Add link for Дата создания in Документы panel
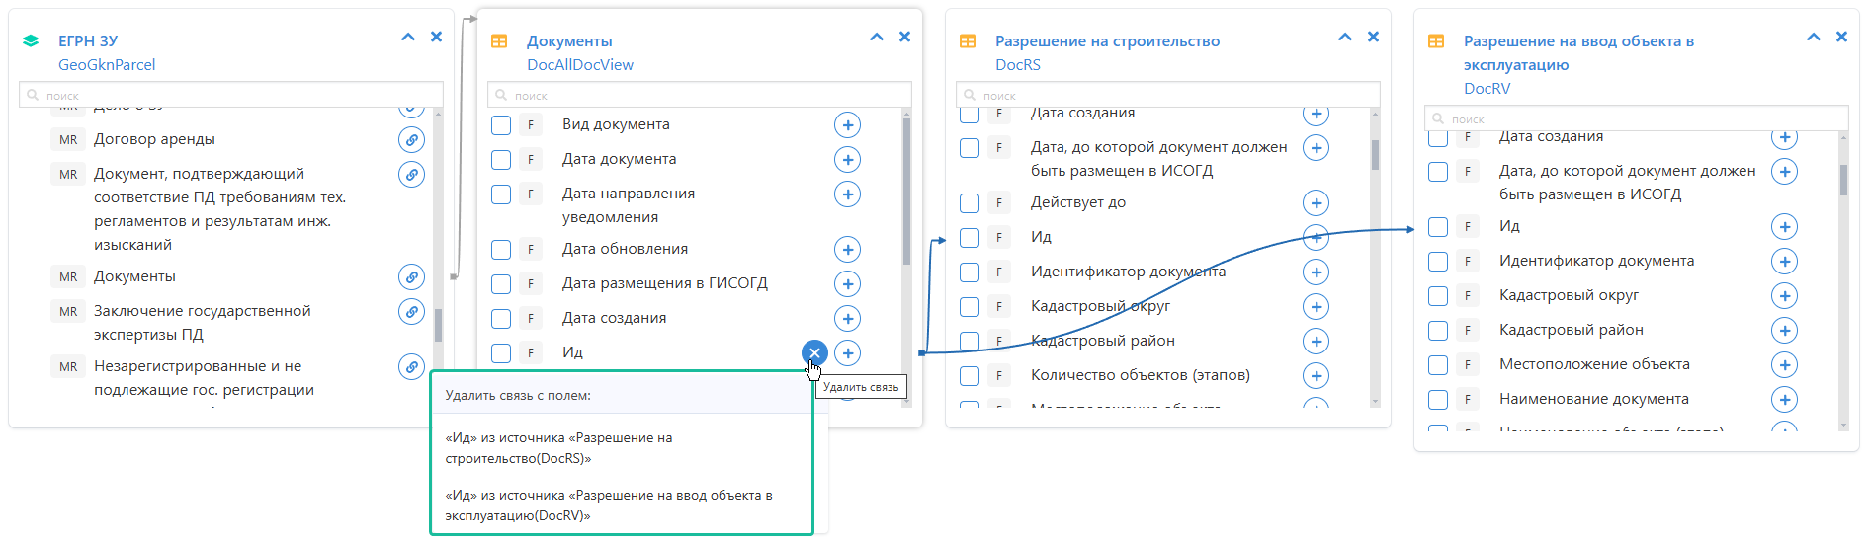Viewport: 1869px width, 544px height. (x=847, y=318)
